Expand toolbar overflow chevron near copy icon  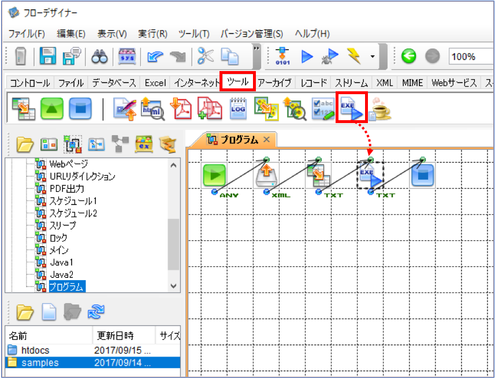coord(256,48)
